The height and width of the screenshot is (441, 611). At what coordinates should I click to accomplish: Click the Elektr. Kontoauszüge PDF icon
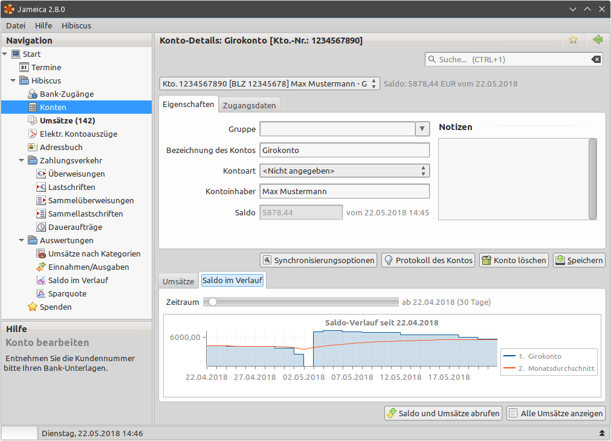pyautogui.click(x=33, y=134)
